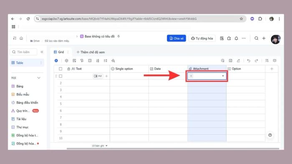
Task: Open more options ellipsis in header
Action: (244, 38)
